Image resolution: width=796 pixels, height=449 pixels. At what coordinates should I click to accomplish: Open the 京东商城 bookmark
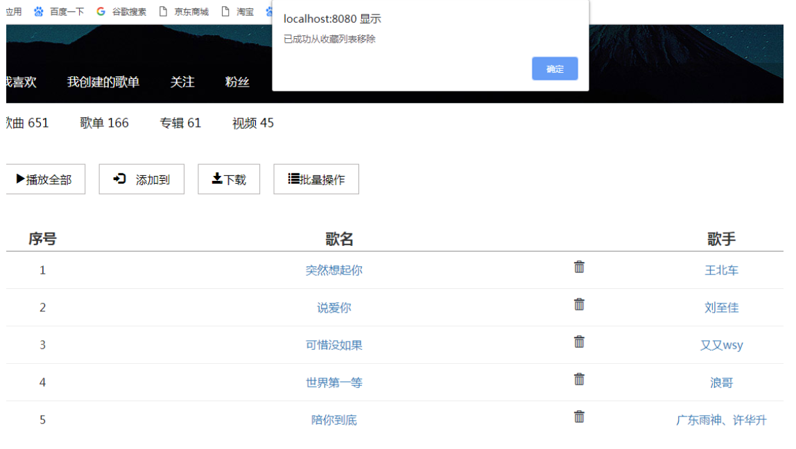coord(184,12)
